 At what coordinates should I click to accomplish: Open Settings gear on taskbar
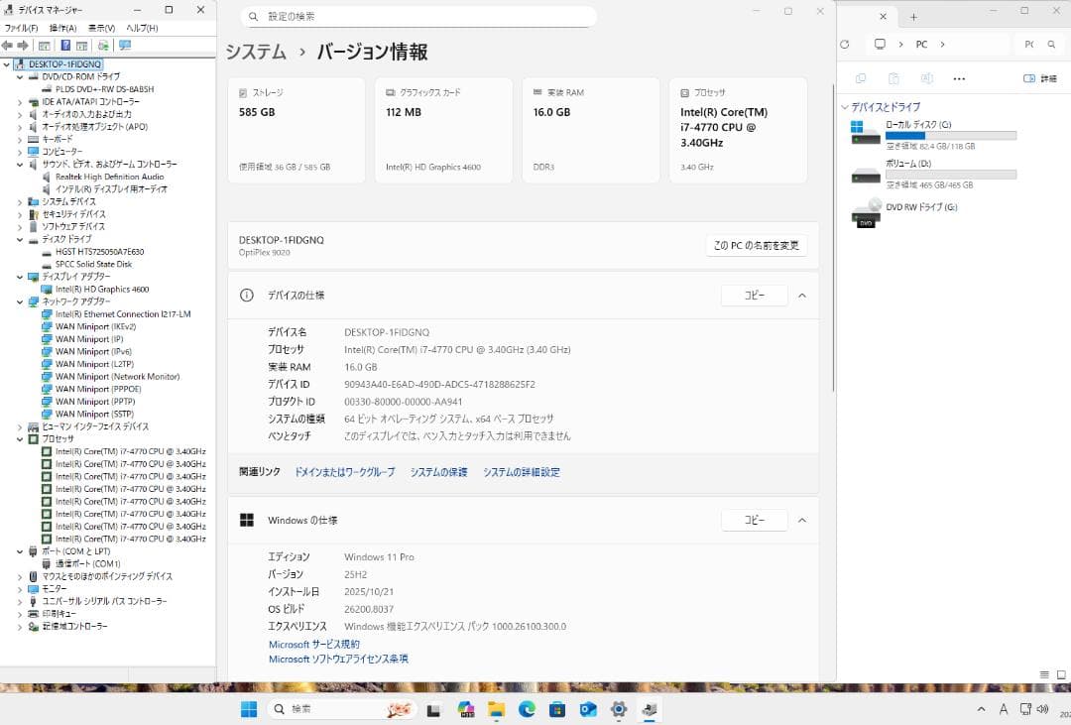coord(619,710)
